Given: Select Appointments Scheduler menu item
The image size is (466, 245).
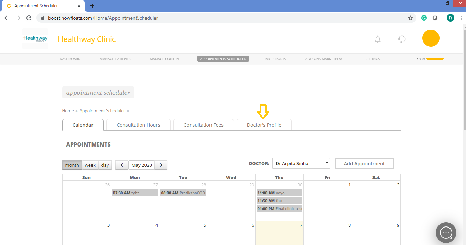Looking at the screenshot, I should click(223, 59).
